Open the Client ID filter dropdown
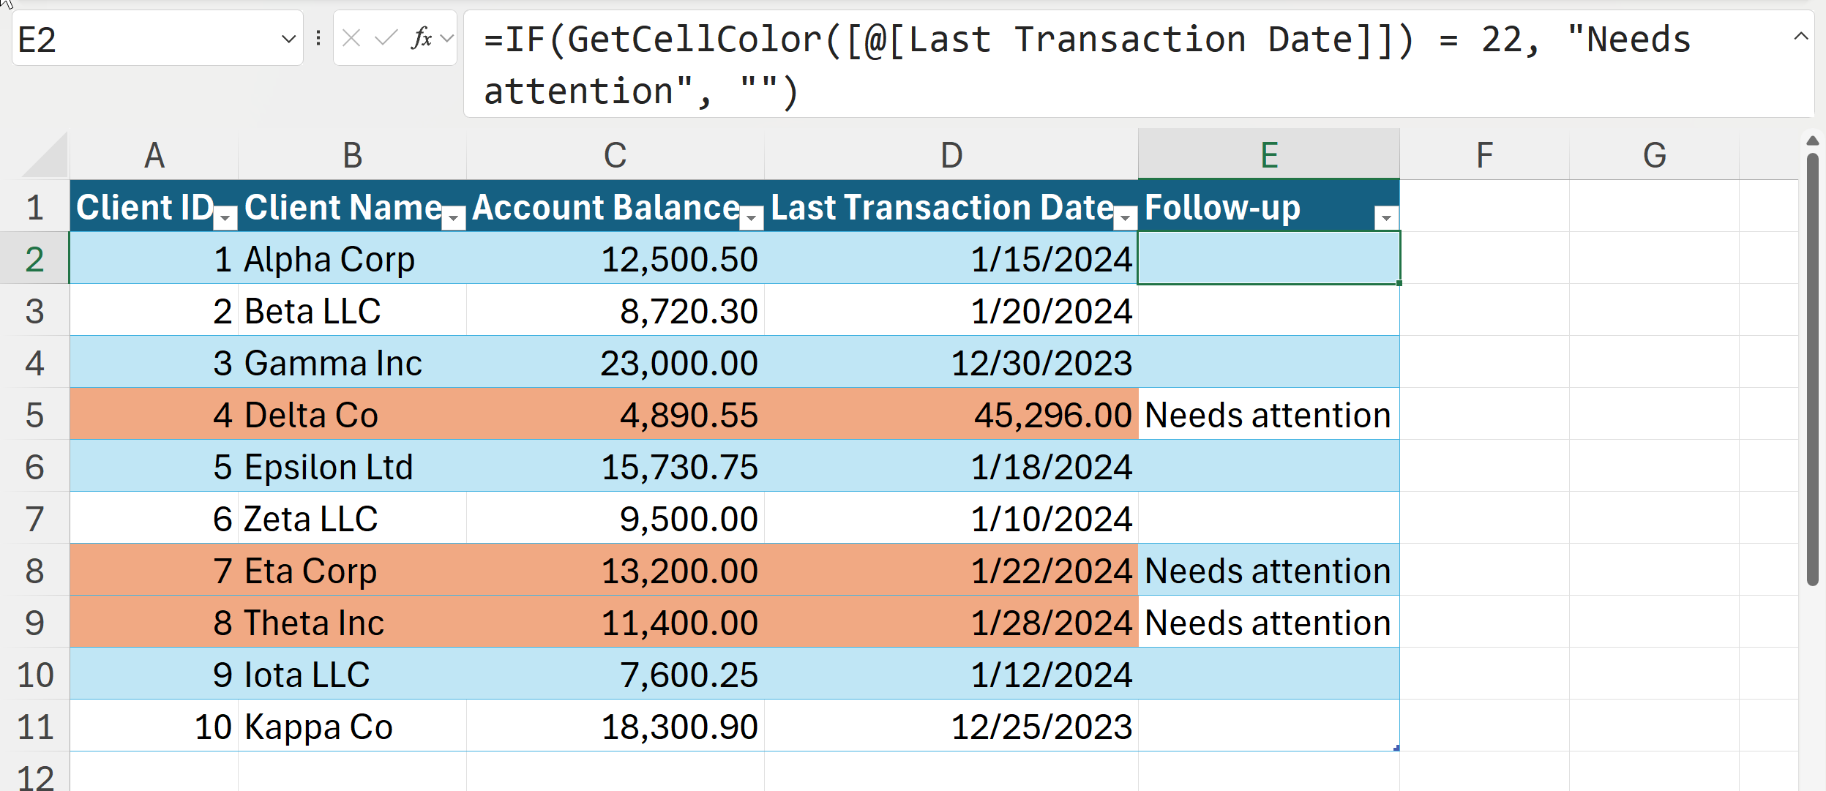The image size is (1826, 791). (x=226, y=218)
